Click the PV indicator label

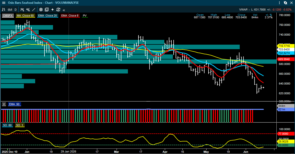85,16
